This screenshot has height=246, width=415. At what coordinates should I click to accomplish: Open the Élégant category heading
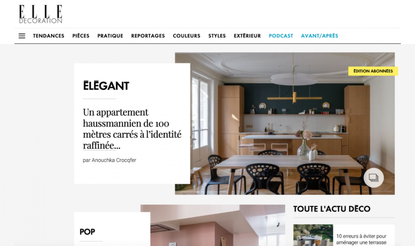[x=106, y=86]
